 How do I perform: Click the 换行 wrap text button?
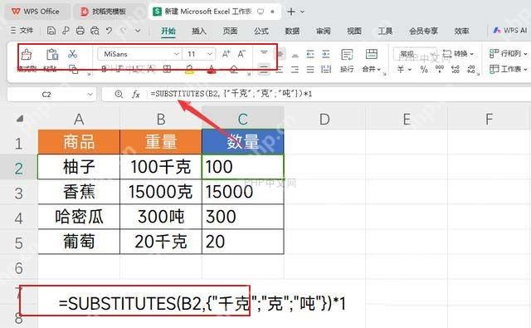tap(347, 61)
